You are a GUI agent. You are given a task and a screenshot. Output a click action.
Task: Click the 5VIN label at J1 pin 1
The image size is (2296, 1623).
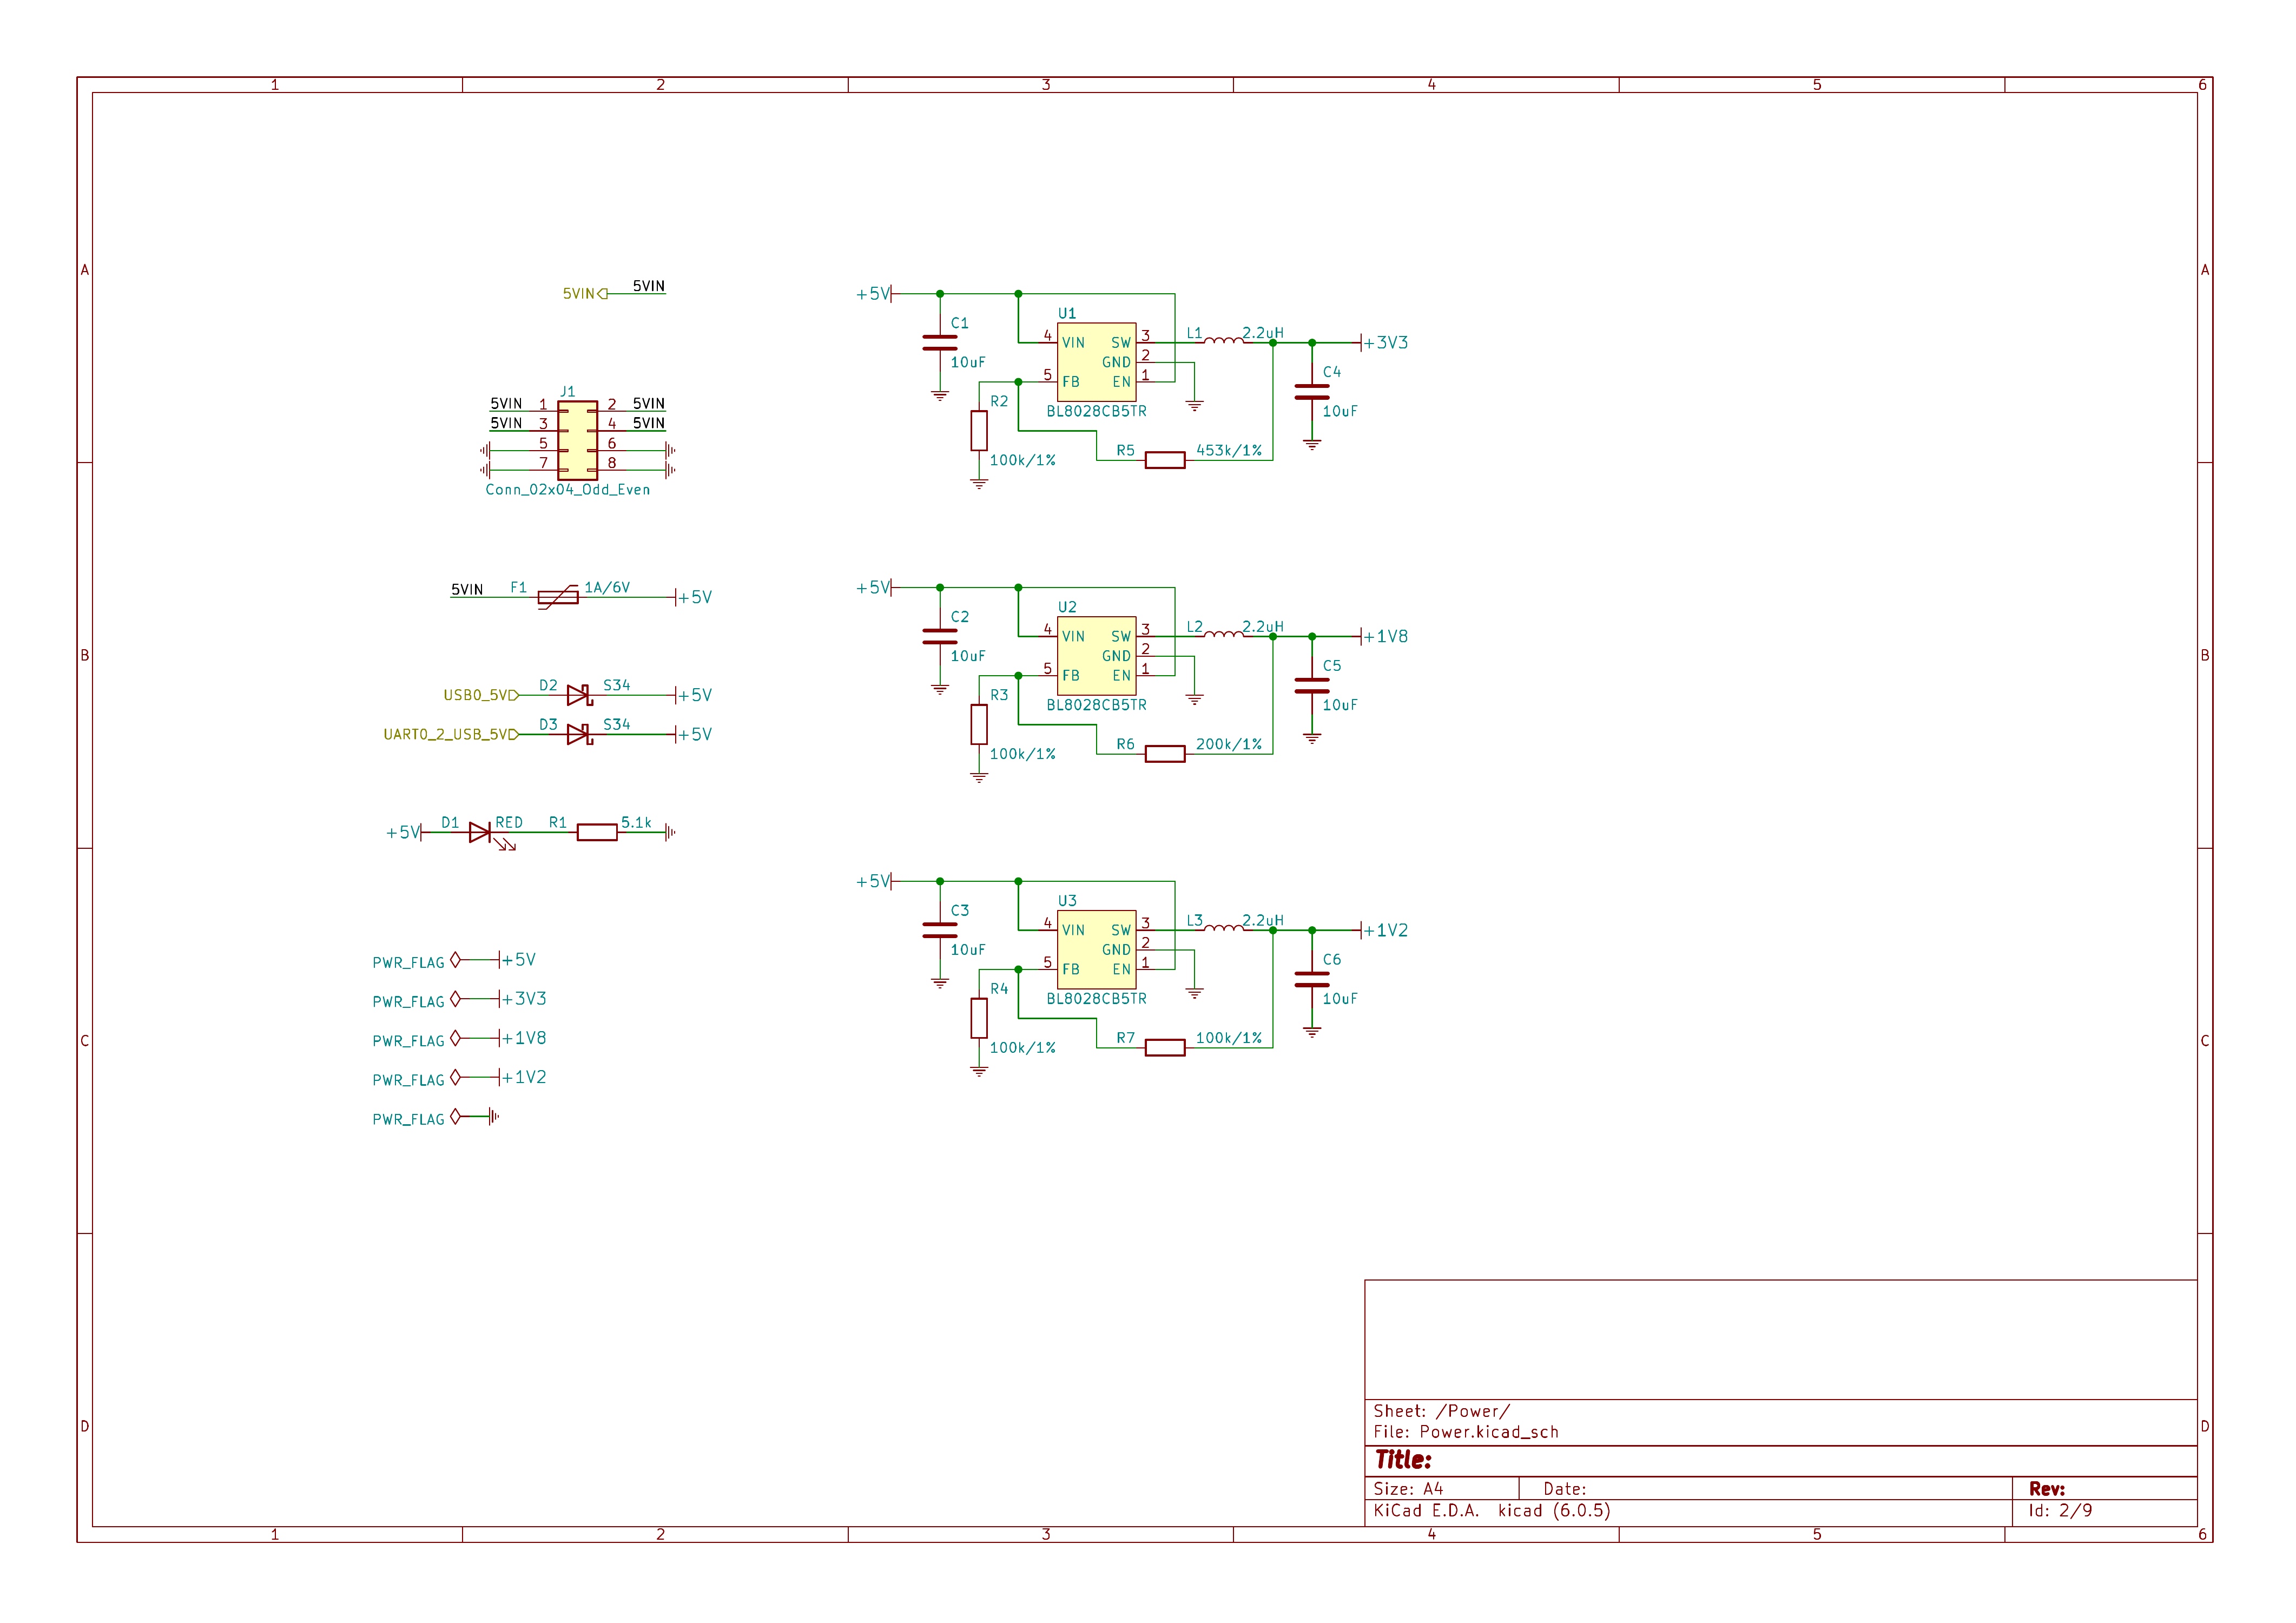[x=506, y=404]
